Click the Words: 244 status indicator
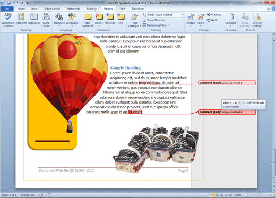 click(28, 195)
